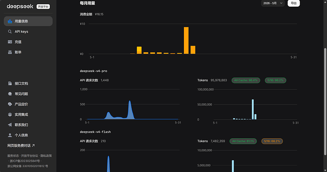Click the highest peak in deepseek-v4-pro requests chart

[x=130, y=101]
